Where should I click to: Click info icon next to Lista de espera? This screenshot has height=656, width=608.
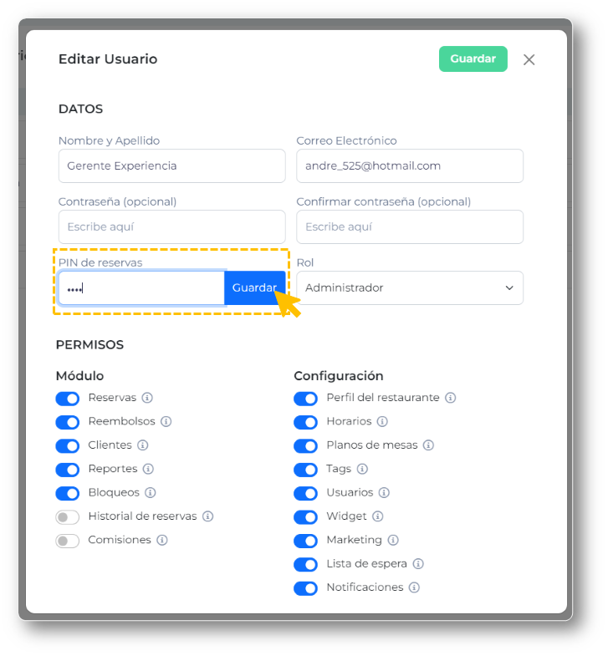[418, 564]
